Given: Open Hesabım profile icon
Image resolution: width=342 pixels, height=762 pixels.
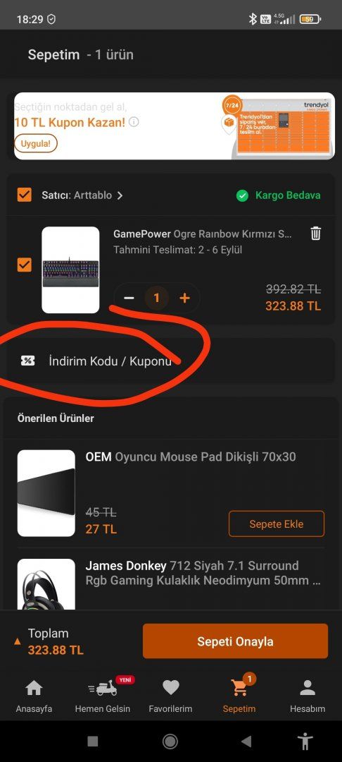Looking at the screenshot, I should [307, 688].
